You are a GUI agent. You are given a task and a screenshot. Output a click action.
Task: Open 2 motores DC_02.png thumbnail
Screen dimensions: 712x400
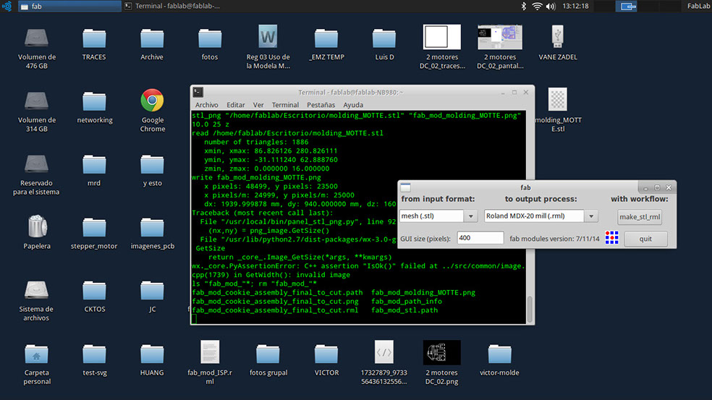(x=442, y=353)
